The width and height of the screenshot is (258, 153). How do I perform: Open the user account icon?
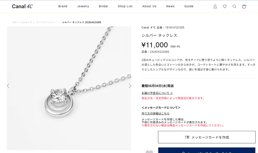[215, 6]
